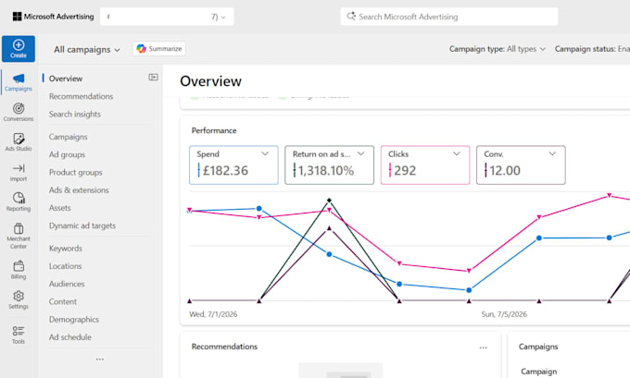Open Locations menu item
The width and height of the screenshot is (630, 378).
coord(65,266)
